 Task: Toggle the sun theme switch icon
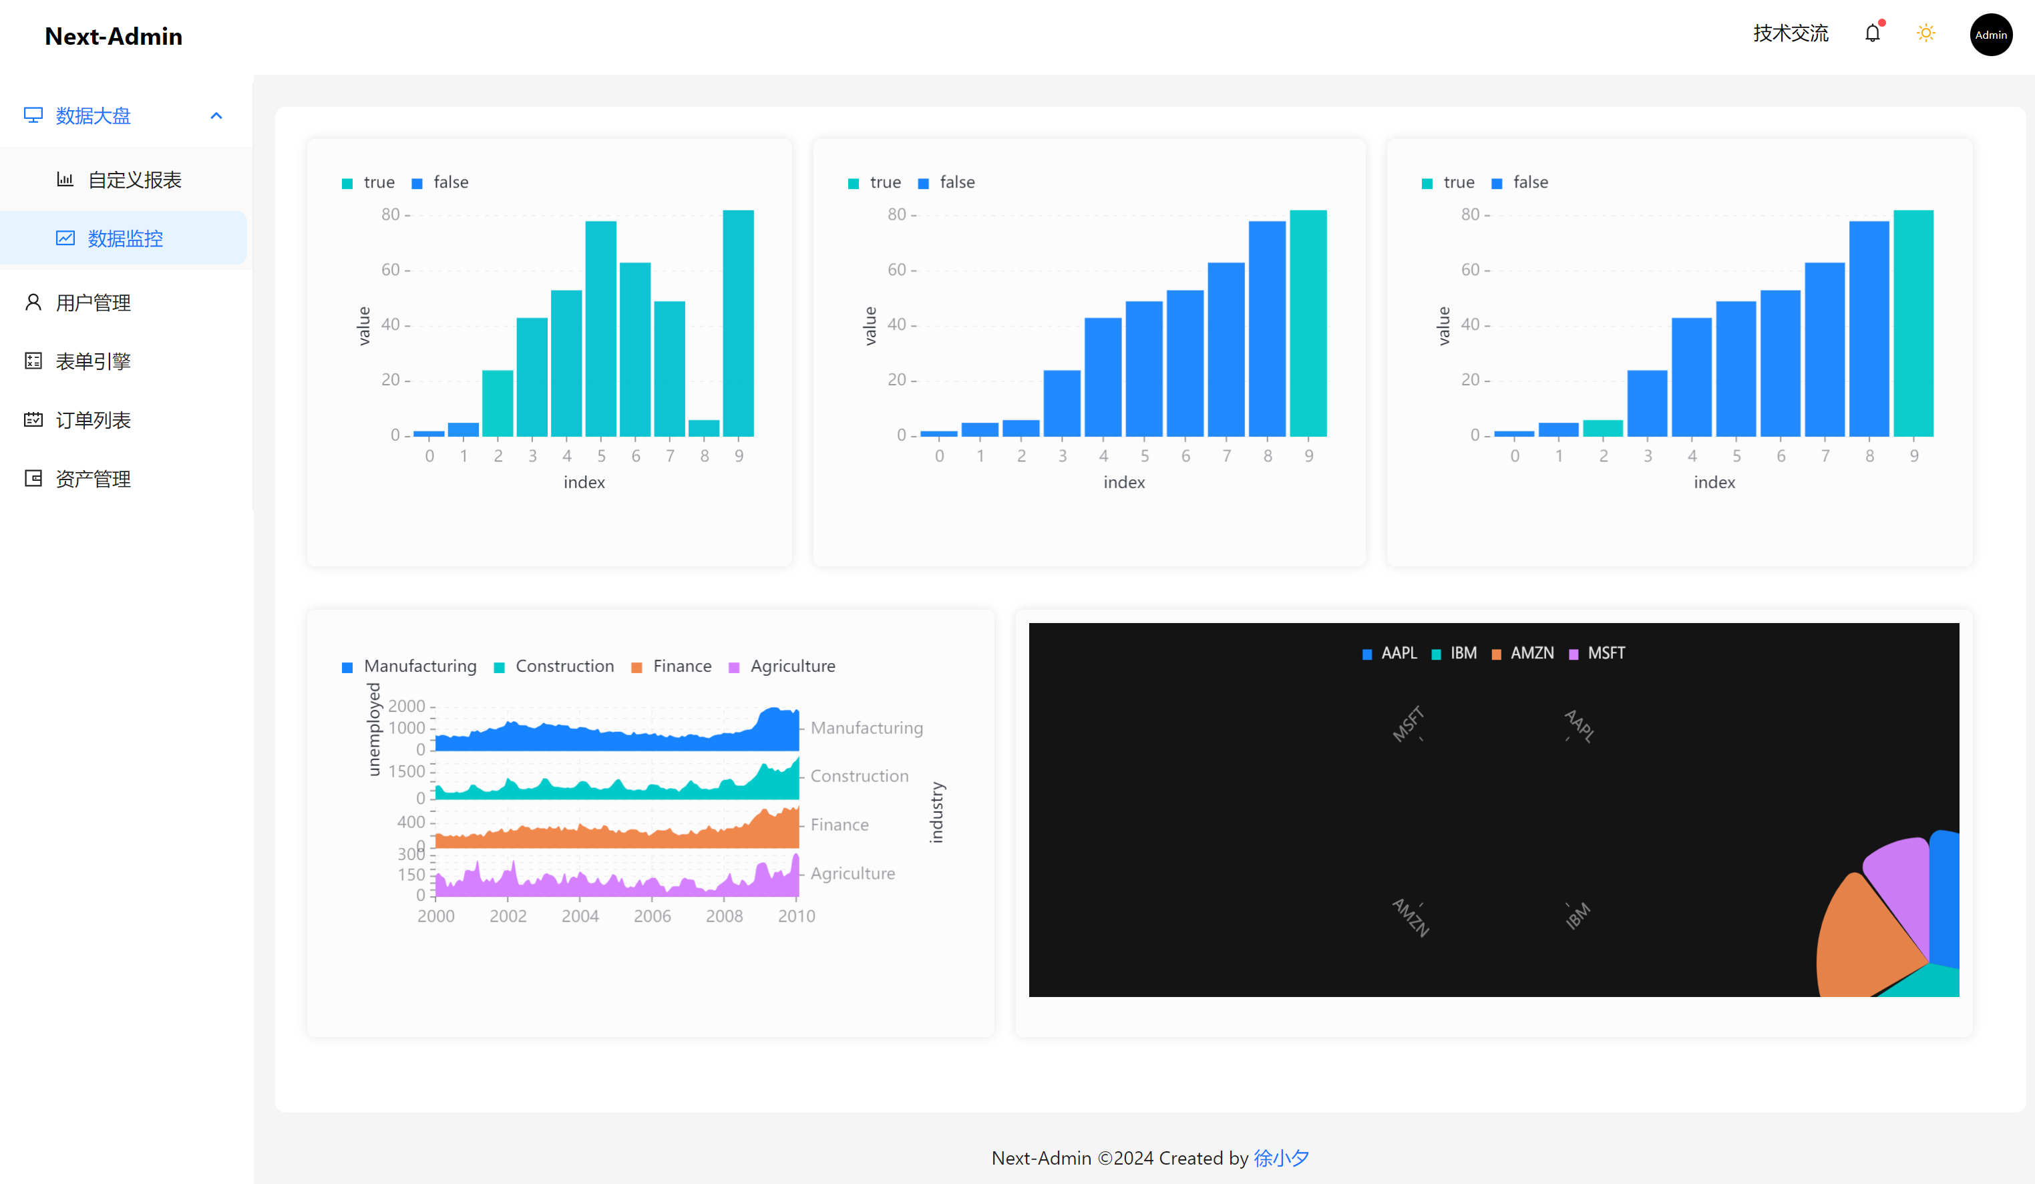(1926, 34)
